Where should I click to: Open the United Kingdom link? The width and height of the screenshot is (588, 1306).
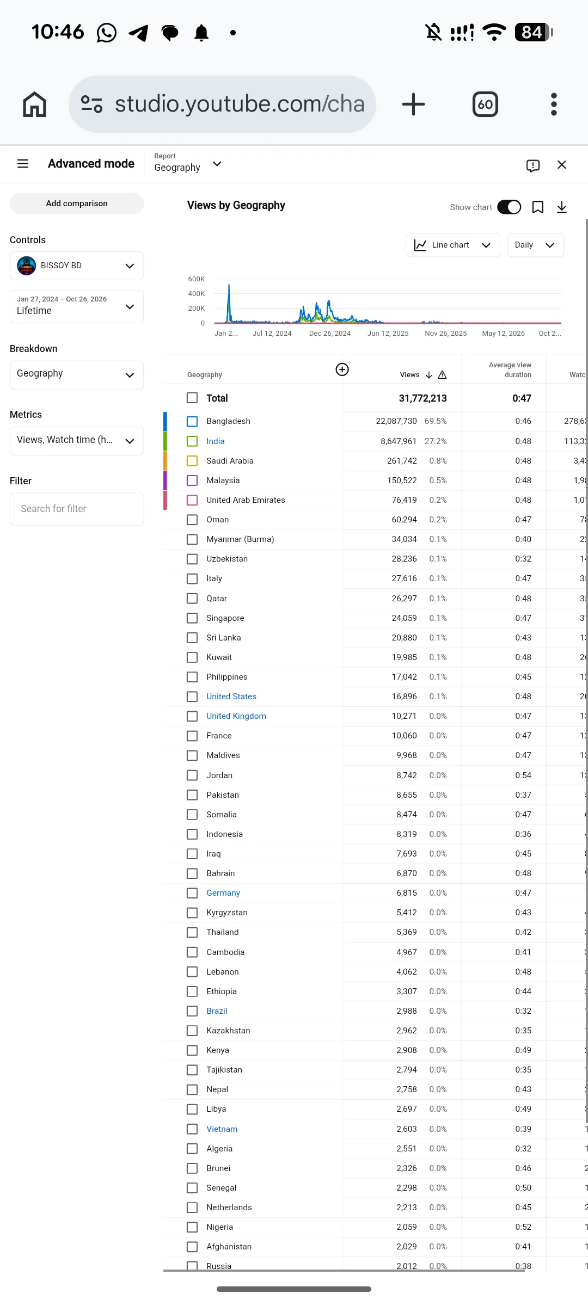click(236, 716)
